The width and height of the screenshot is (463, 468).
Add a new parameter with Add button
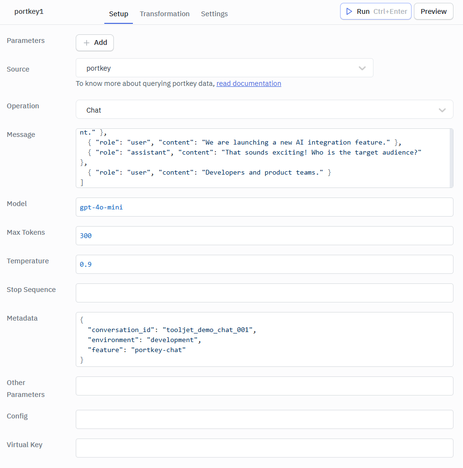pyautogui.click(x=95, y=42)
